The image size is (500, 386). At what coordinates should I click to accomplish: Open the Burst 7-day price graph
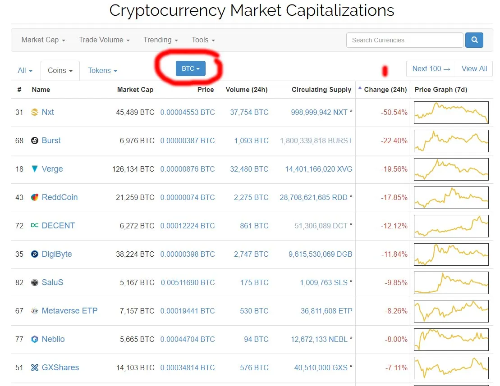451,141
